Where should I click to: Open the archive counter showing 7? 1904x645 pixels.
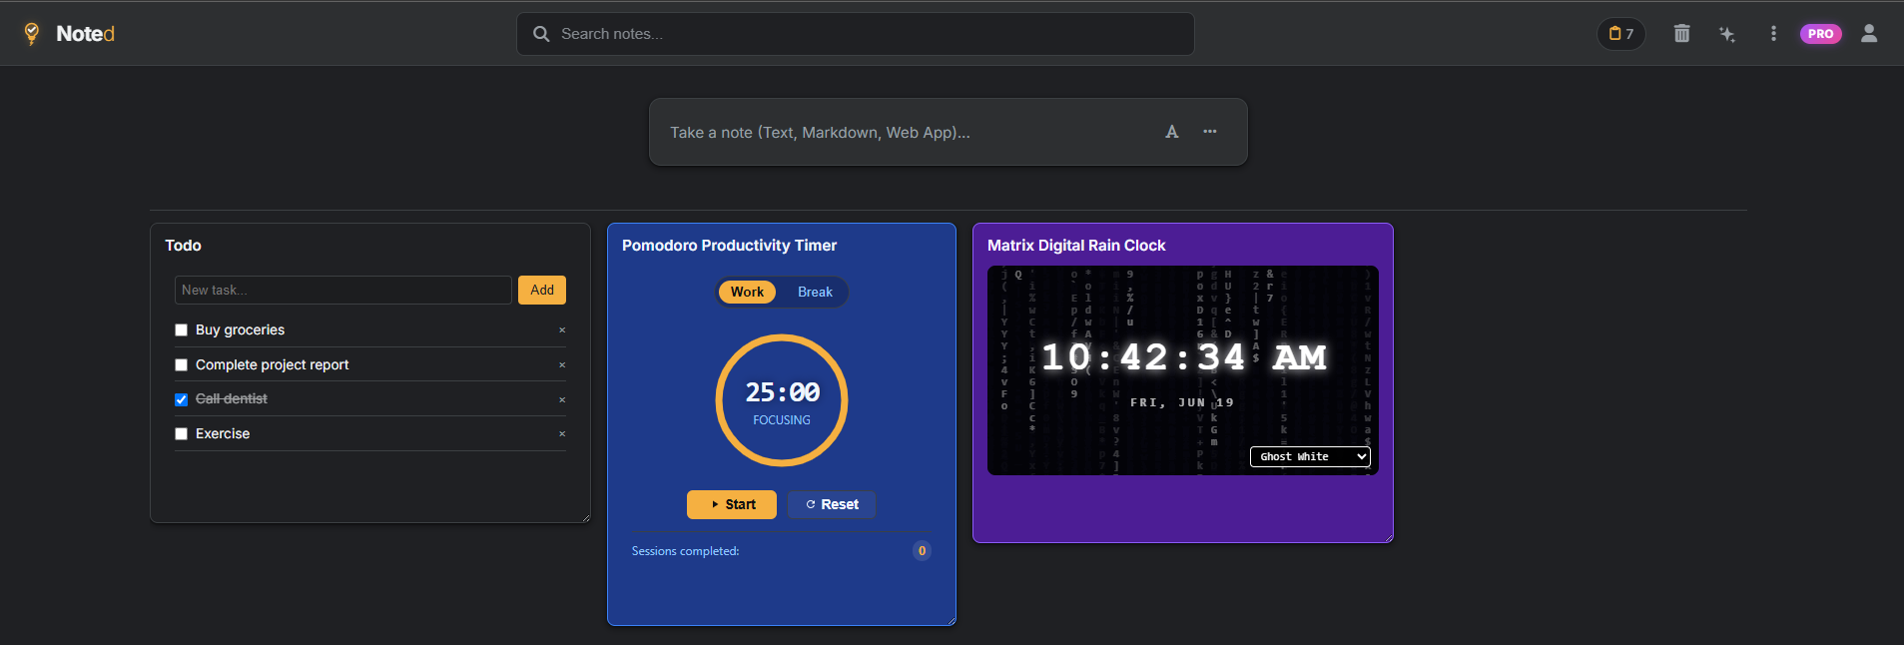pos(1621,34)
